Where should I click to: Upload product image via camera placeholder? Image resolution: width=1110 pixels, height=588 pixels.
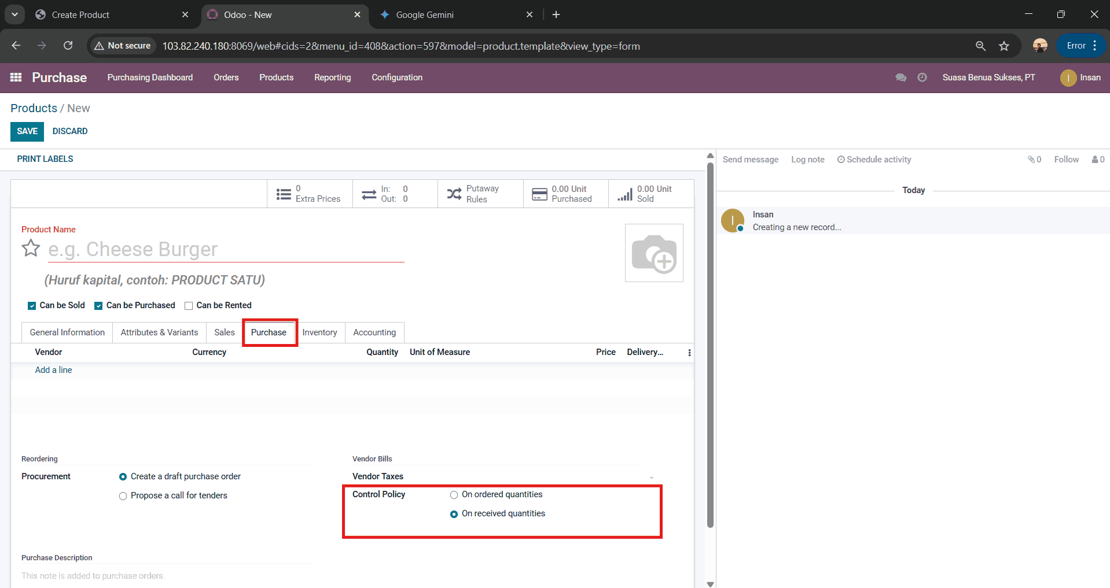654,253
